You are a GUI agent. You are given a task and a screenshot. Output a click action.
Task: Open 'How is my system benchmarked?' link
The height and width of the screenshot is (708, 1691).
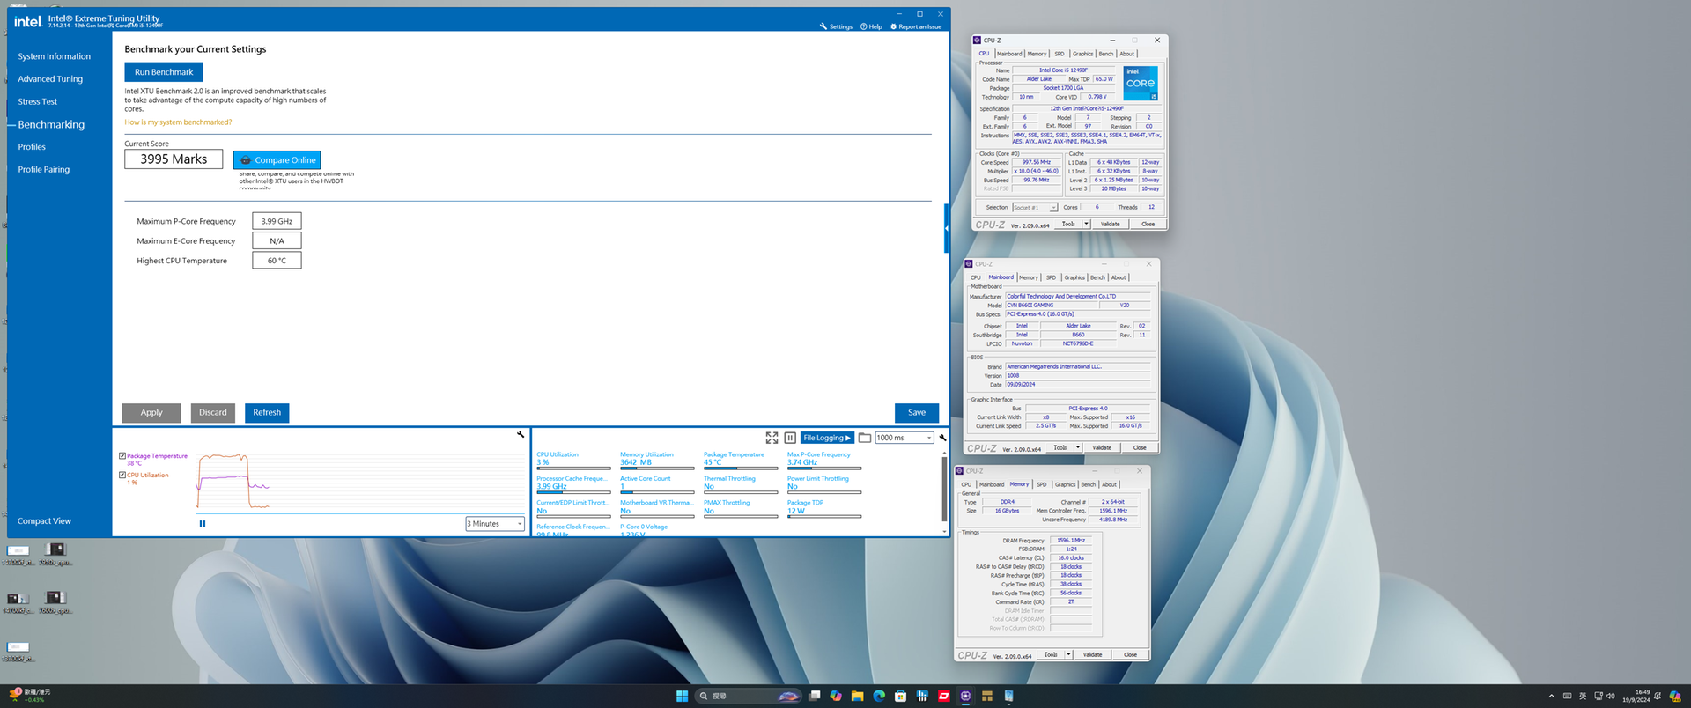178,122
